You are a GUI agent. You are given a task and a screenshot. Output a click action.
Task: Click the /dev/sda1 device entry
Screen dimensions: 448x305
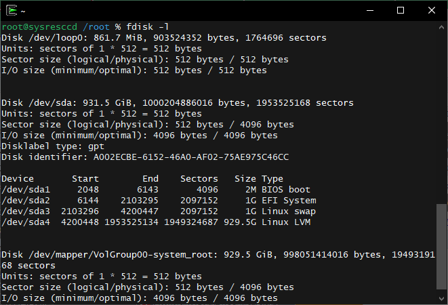tap(26, 190)
